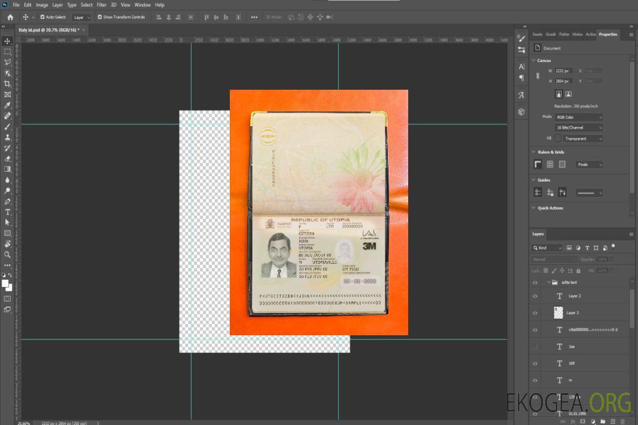
Task: Uncheck the Auto-Select checkbox
Action: 42,17
